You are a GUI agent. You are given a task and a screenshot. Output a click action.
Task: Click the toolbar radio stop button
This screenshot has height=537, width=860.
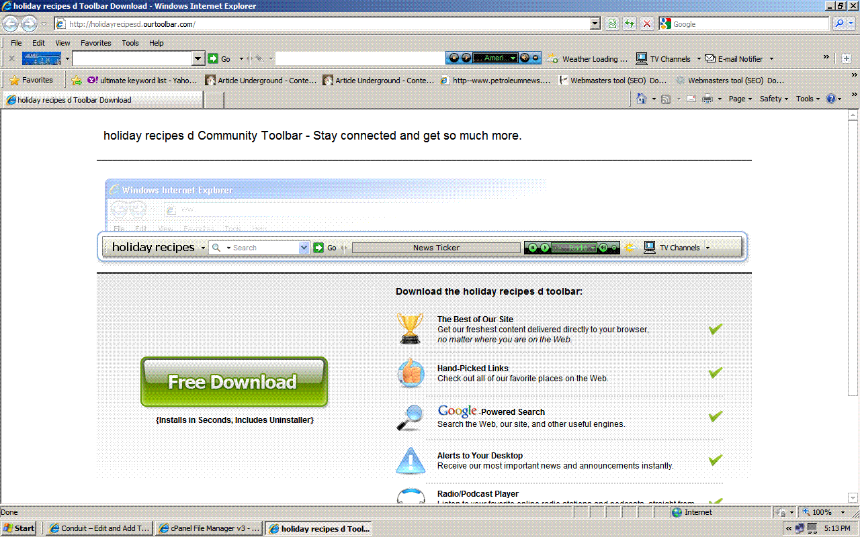pos(454,58)
